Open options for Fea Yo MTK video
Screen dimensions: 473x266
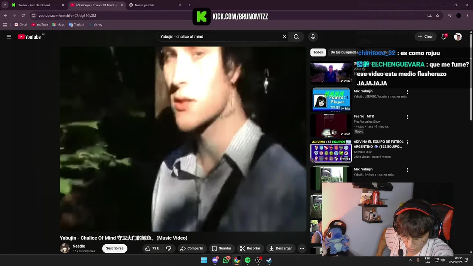pyautogui.click(x=407, y=117)
